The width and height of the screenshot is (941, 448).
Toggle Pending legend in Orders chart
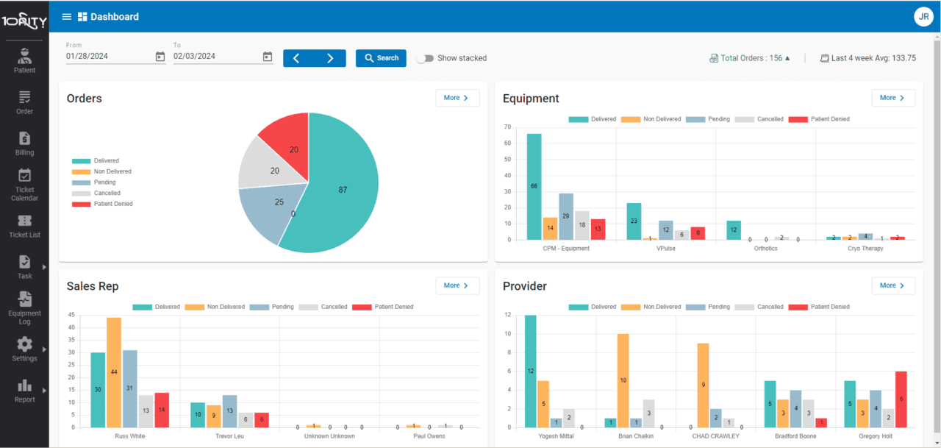(x=93, y=182)
